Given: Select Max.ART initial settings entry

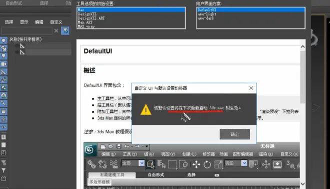Looking at the screenshot, I should pyautogui.click(x=131, y=22).
